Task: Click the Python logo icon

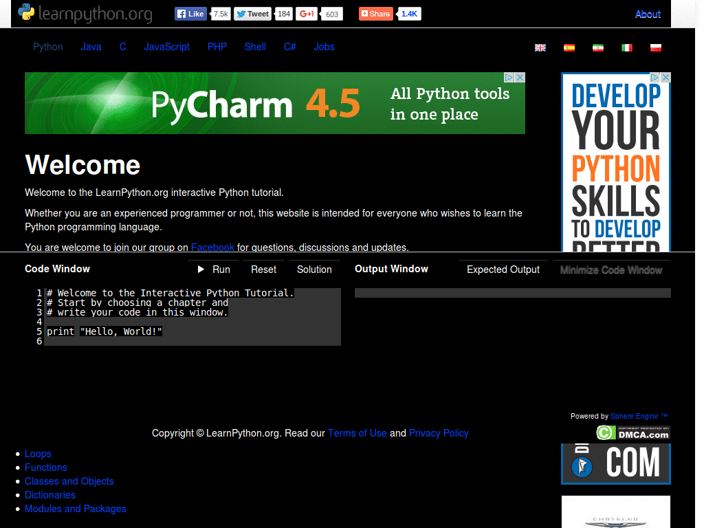Action: point(26,13)
